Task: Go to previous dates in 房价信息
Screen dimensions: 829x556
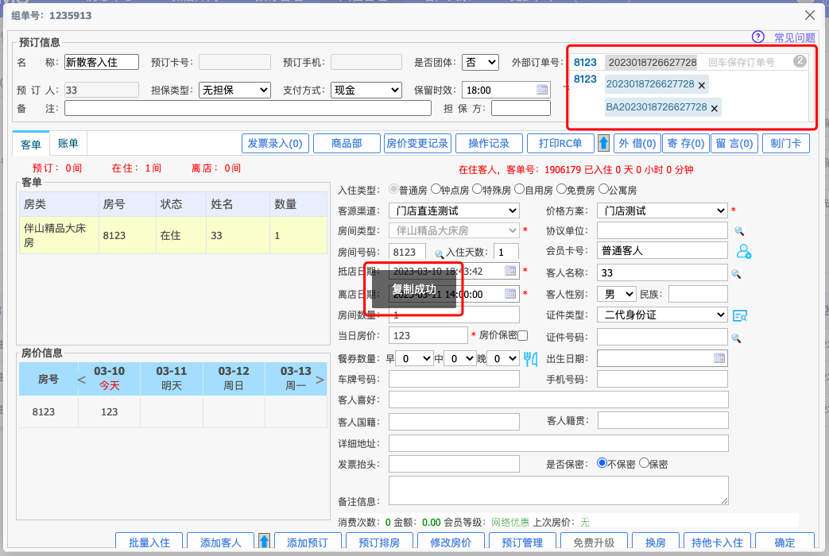Action: [81, 380]
